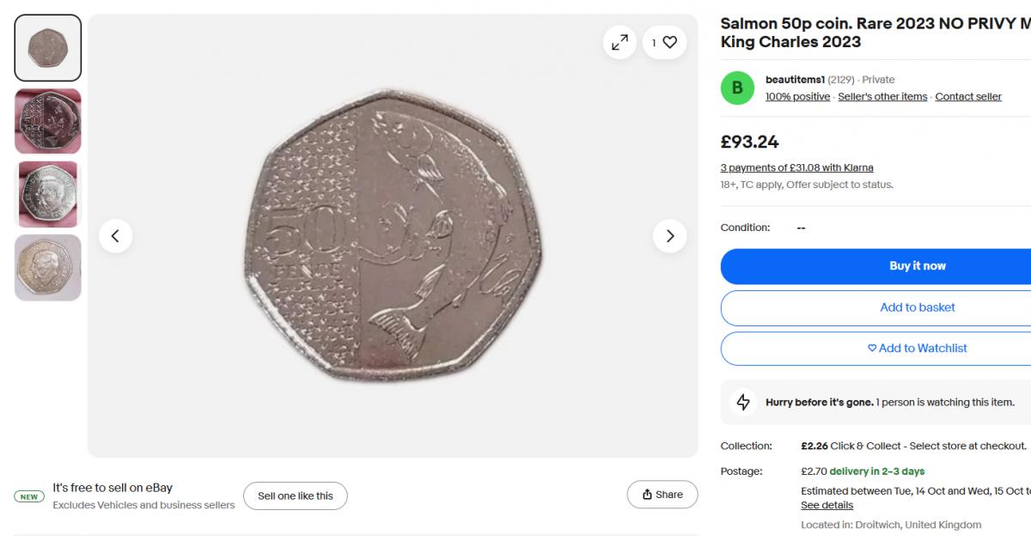
Task: Expand See details under postage estimate
Action: coord(827,505)
